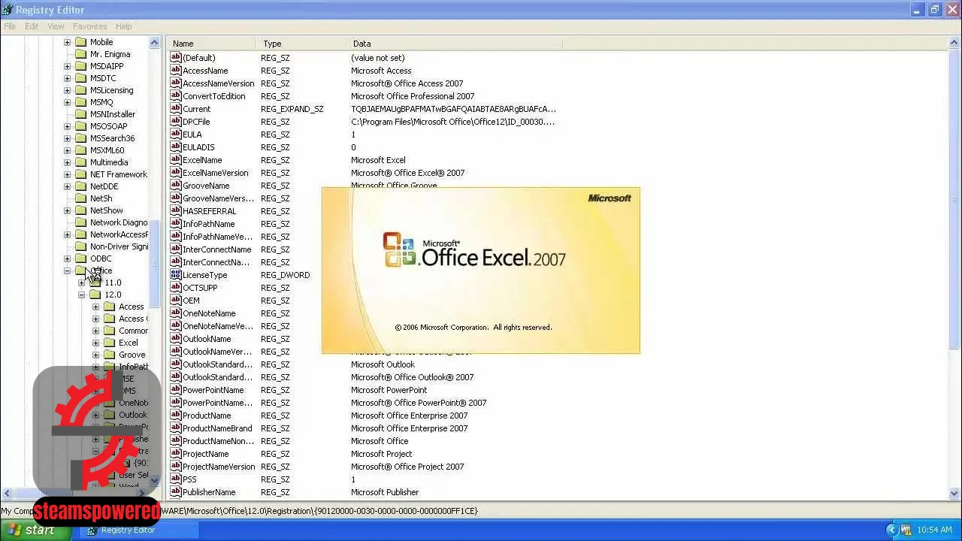The height and width of the screenshot is (541, 962).
Task: Select the Network Diagno key
Action: (119, 222)
